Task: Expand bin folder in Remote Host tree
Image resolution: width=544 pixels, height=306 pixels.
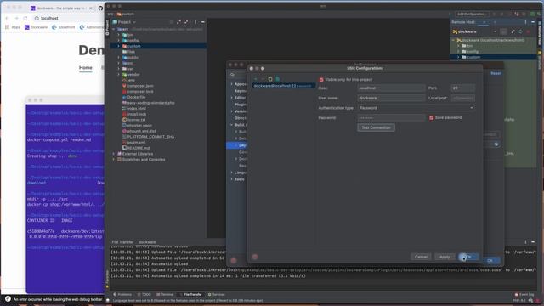Action: click(x=458, y=46)
